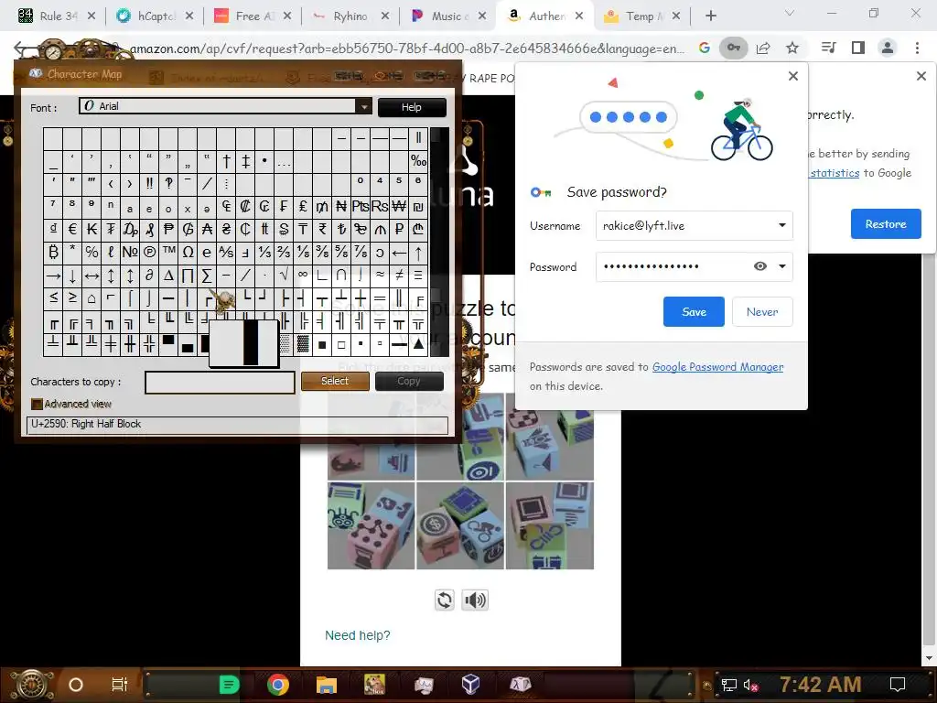Click the muted volume tray icon
The image size is (937, 703).
click(750, 685)
